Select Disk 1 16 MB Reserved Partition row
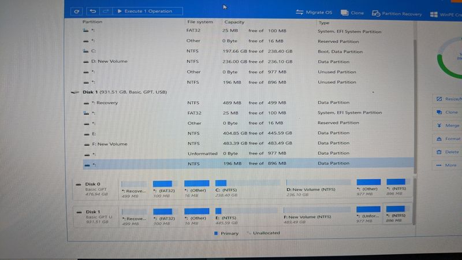Image resolution: width=462 pixels, height=260 pixels. pos(248,123)
